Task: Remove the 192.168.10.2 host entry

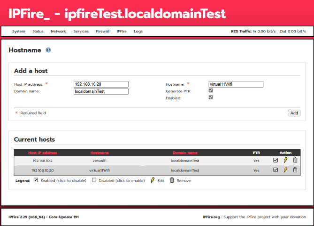Action: 295,160
